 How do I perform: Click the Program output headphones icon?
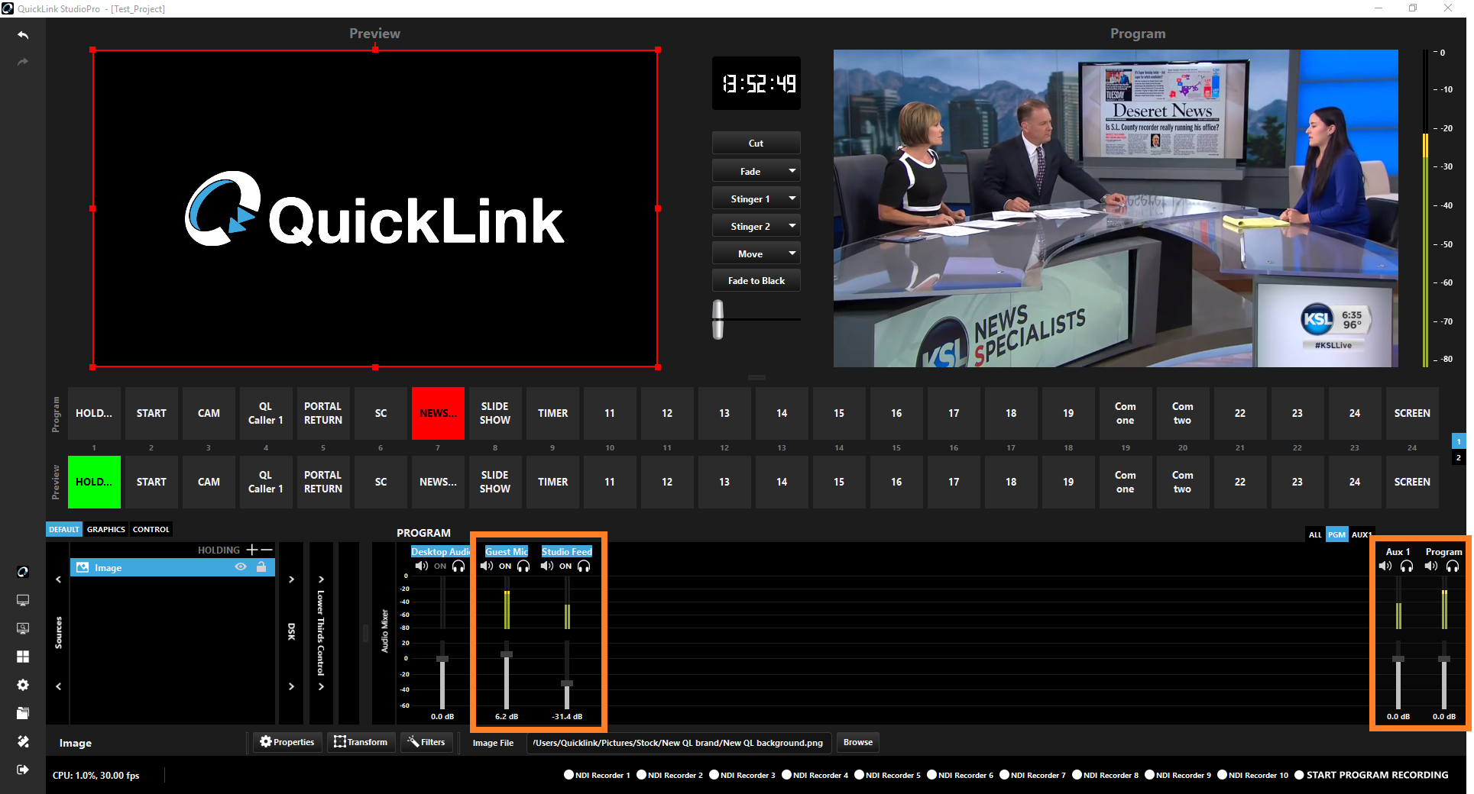coord(1453,566)
